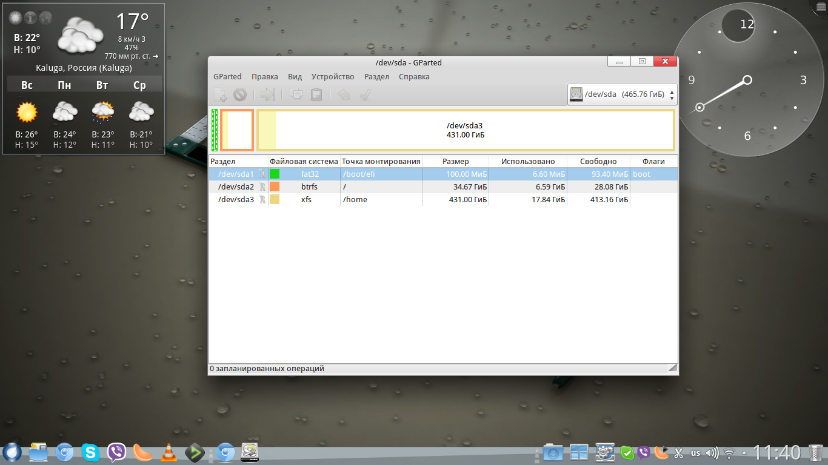Viewport: 828px width, 465px height.
Task: Open the application launcher menu in the panel
Action: [12, 452]
